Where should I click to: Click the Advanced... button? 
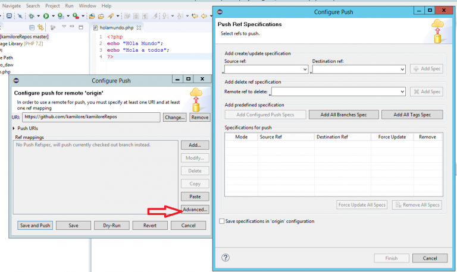click(x=195, y=210)
